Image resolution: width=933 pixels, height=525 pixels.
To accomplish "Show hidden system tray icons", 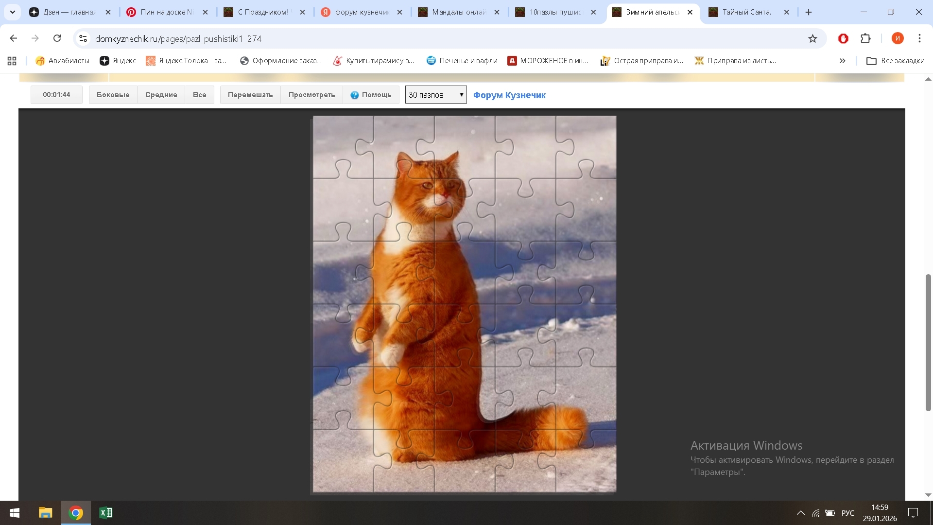I will tap(800, 513).
